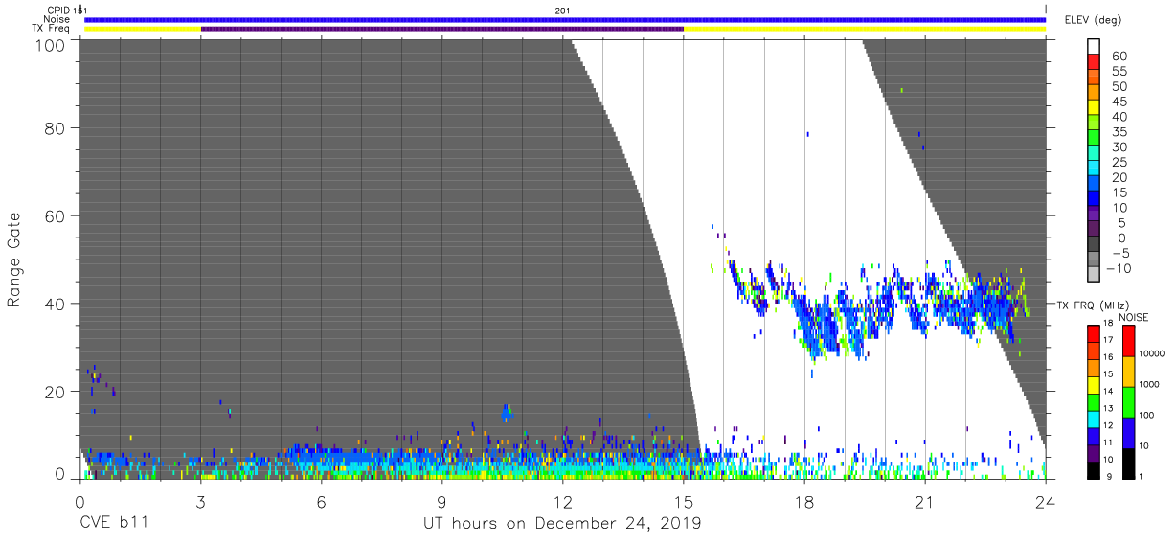Screen dimensions: 1176x543
Task: Click the x-axis hour label '6'
Action: coord(321,502)
